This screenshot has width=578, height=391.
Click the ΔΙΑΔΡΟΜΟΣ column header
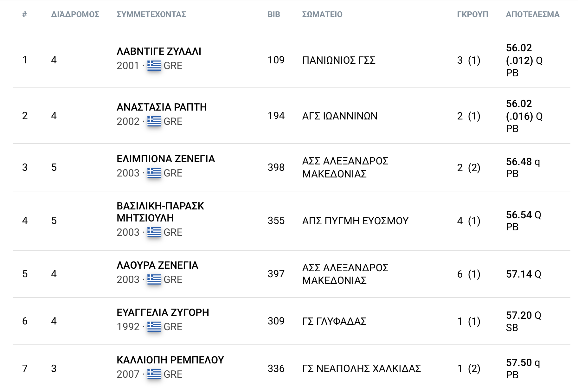click(75, 14)
